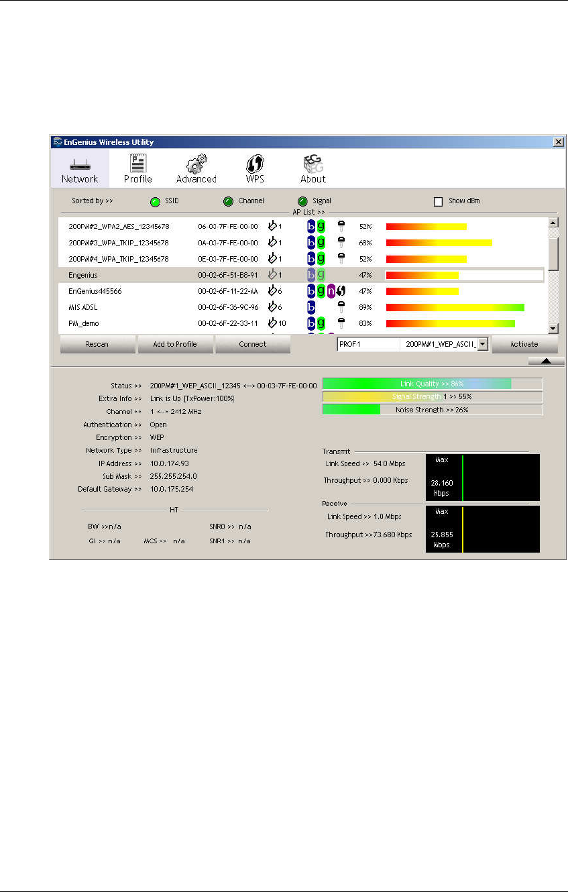
Task: Click the blue b icon on 200PM#2_WPA2_AES row
Action: click(311, 227)
